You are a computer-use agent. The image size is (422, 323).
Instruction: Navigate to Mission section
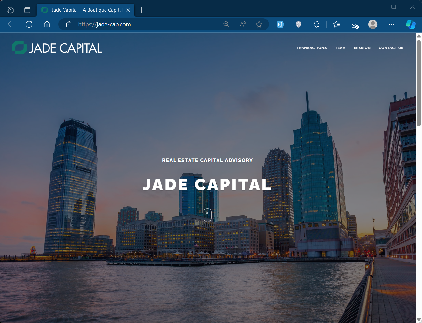coord(362,48)
